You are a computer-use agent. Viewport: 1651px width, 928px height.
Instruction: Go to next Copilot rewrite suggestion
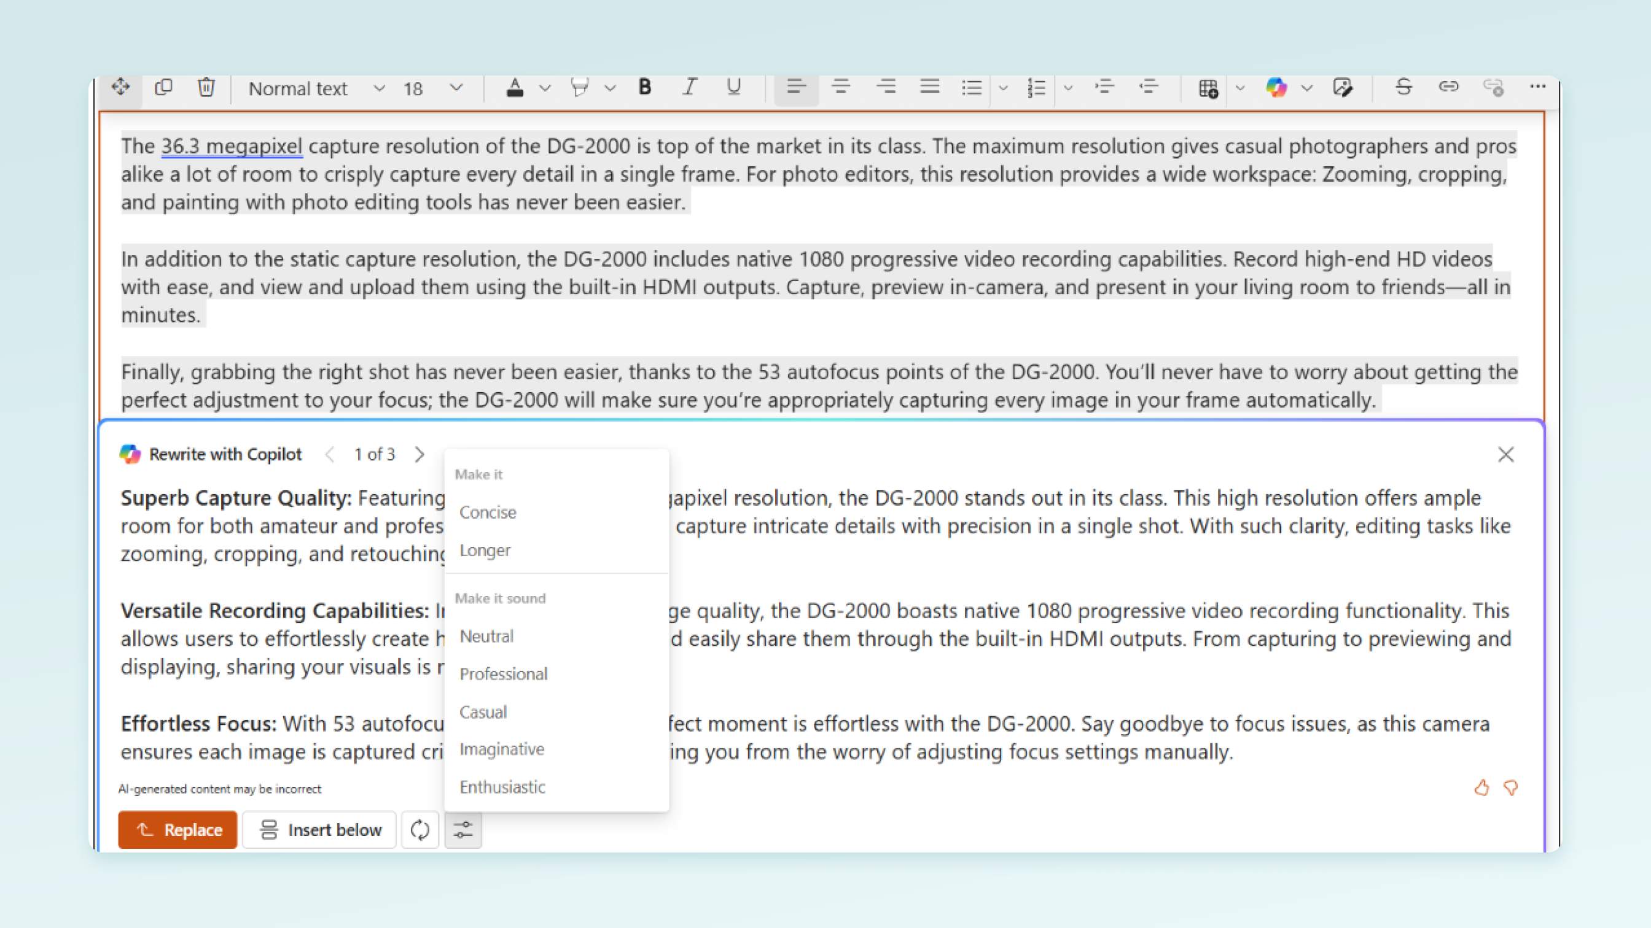419,455
